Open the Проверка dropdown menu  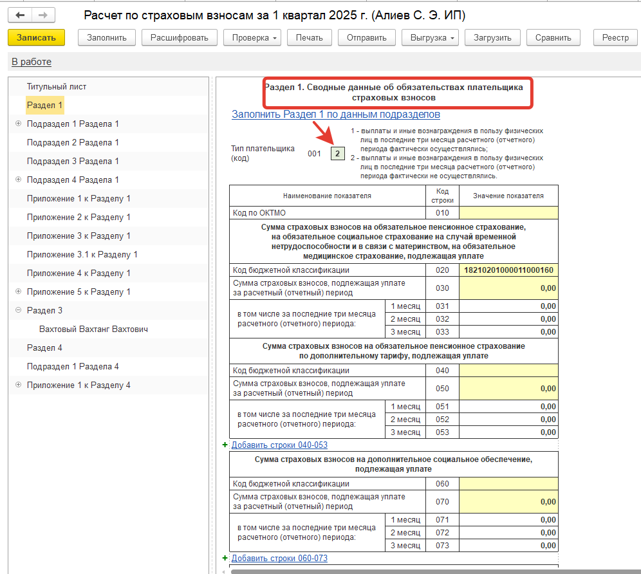(x=252, y=38)
